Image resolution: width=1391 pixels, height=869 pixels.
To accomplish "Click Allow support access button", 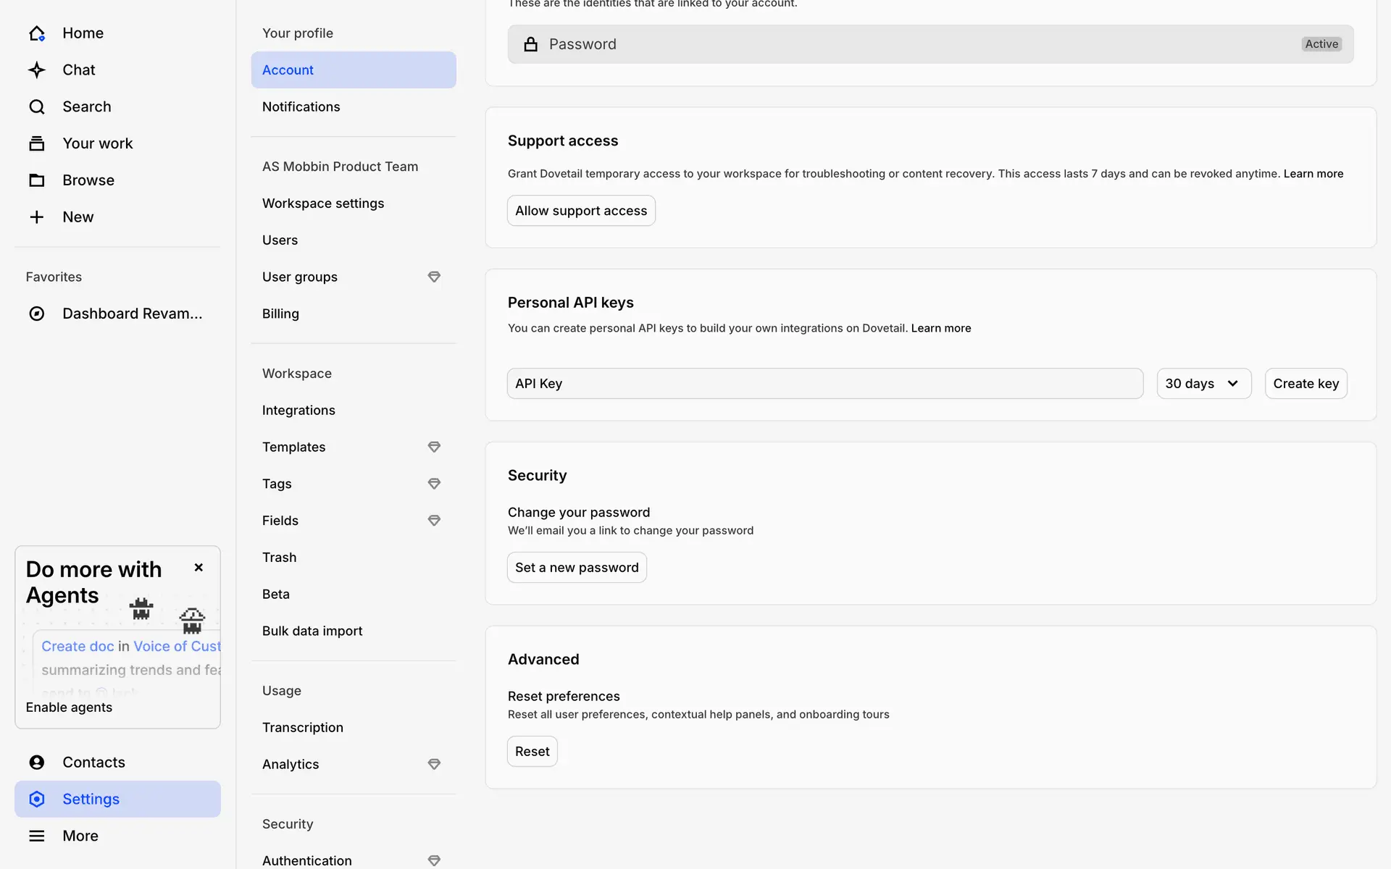I will tap(581, 211).
